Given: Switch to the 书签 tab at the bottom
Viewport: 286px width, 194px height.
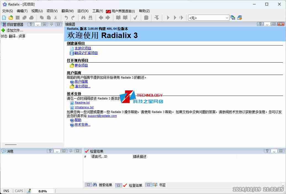Looking at the screenshot, I should tap(162, 185).
